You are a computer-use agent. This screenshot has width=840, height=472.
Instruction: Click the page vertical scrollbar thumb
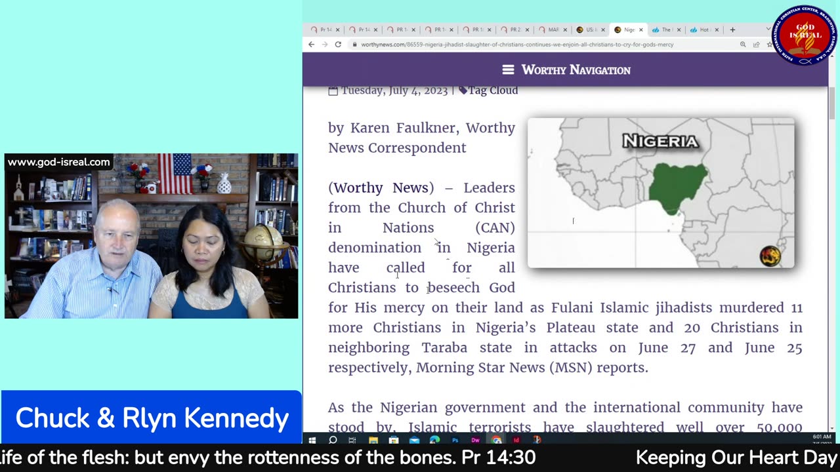point(832,103)
